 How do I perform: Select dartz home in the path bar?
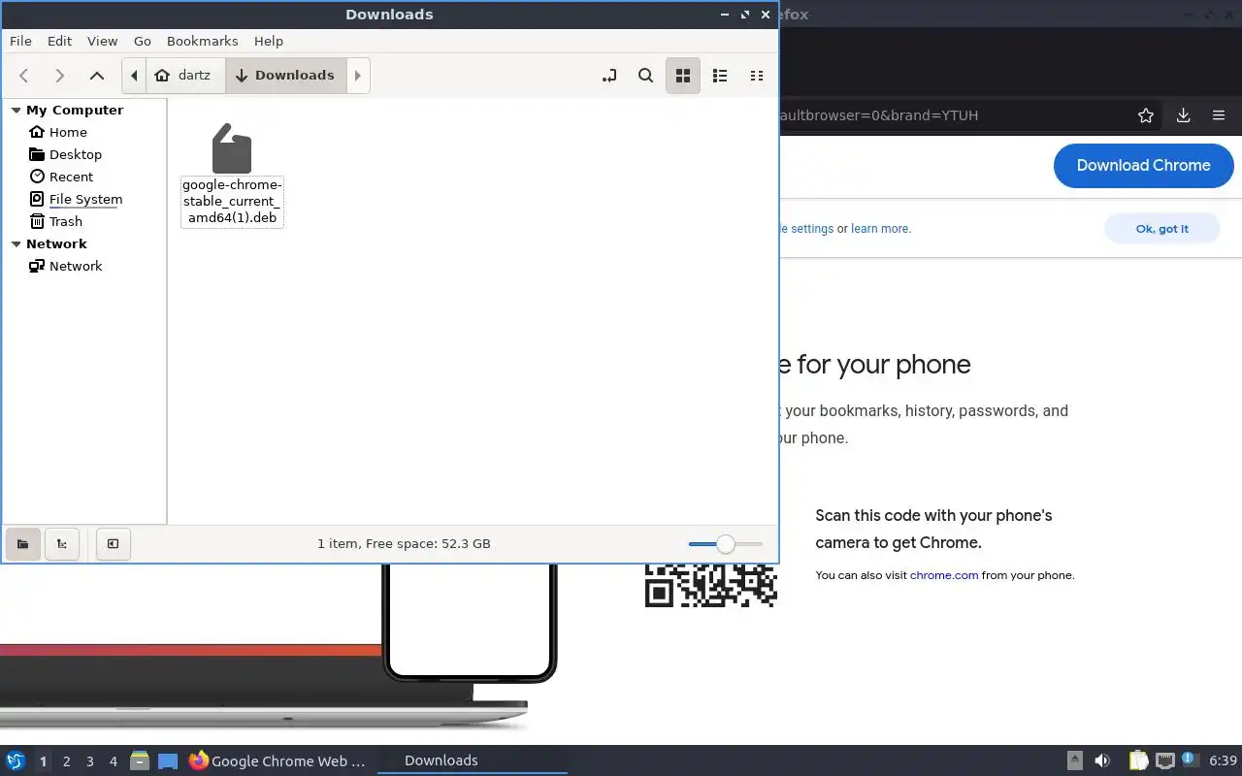point(185,76)
